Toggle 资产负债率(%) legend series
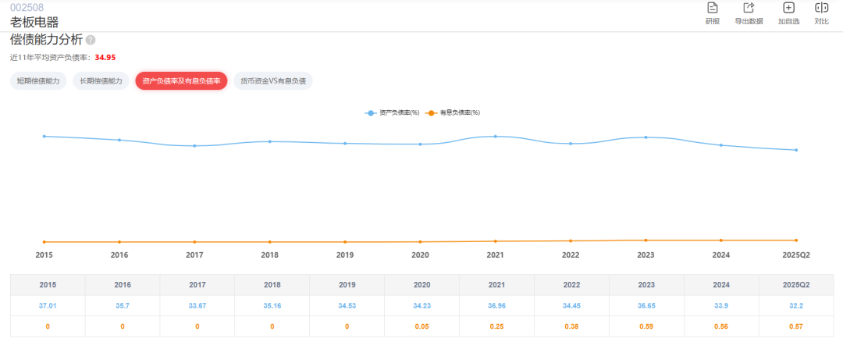Viewport: 843px width, 342px height. [x=391, y=113]
